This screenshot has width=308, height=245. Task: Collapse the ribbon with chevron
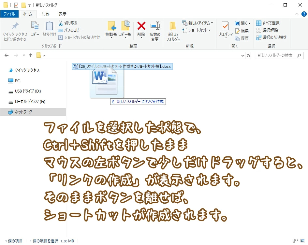(x=297, y=14)
